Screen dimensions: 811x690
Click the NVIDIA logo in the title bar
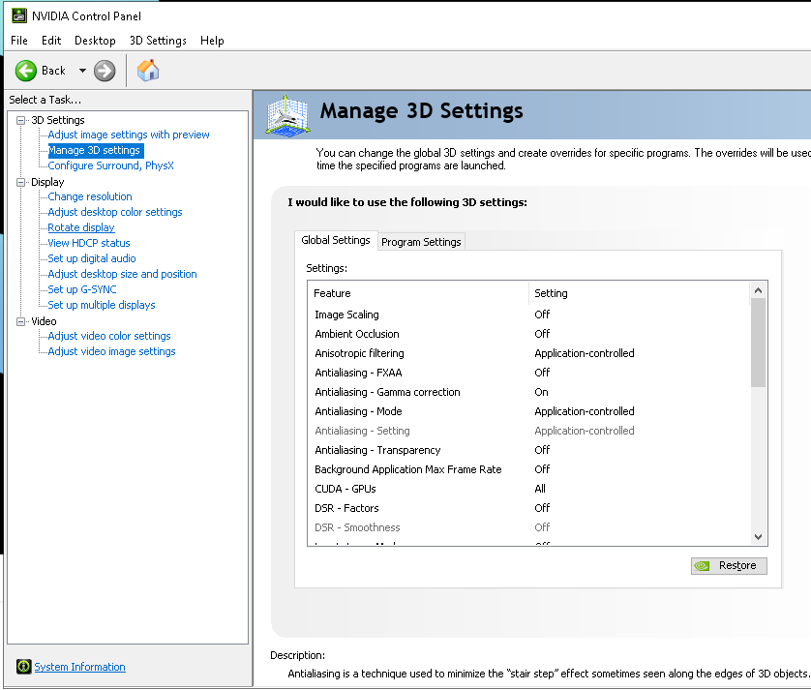[x=19, y=15]
